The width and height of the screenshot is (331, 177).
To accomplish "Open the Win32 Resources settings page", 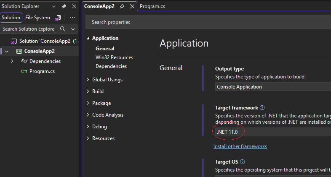I will [x=114, y=57].
